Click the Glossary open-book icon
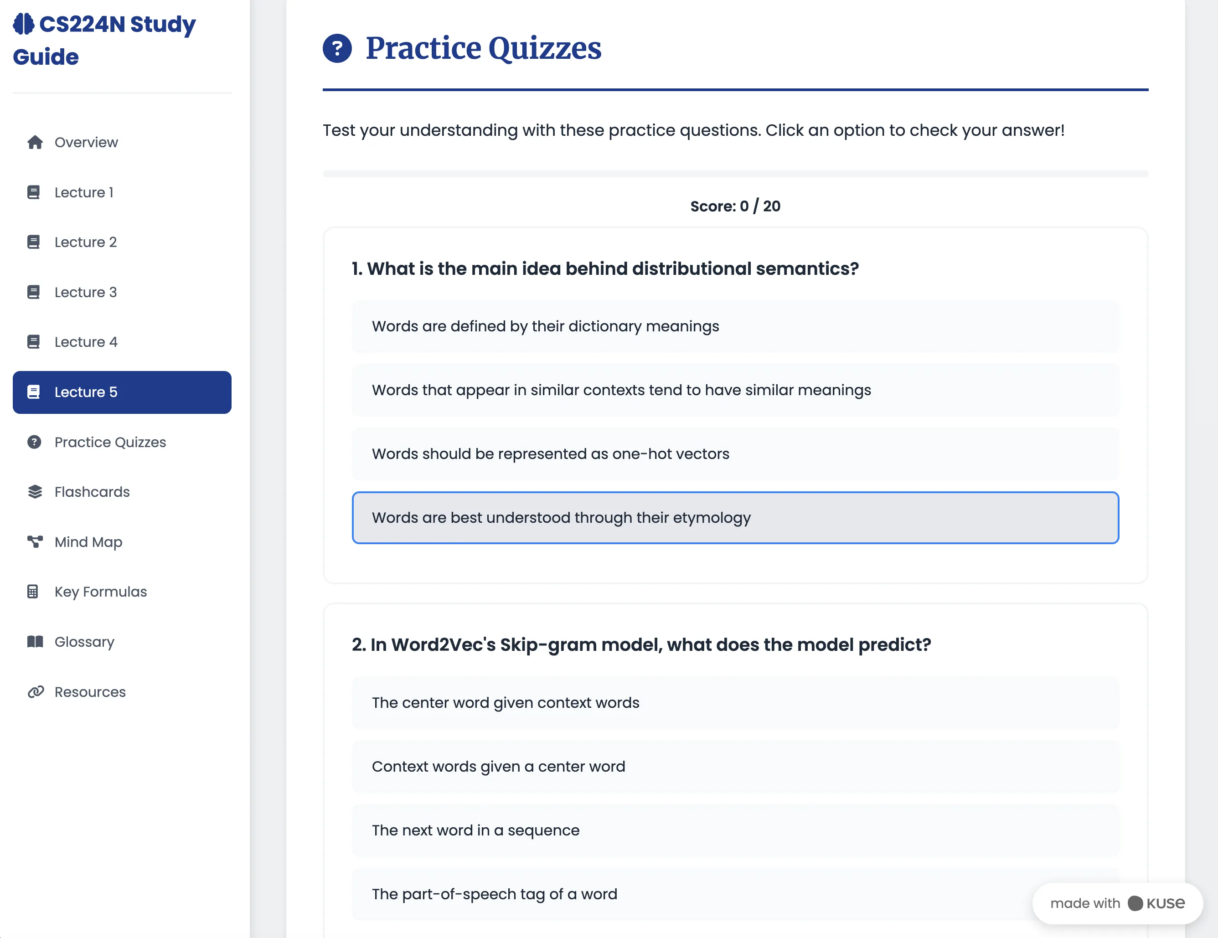The height and width of the screenshot is (938, 1218). pyautogui.click(x=35, y=641)
